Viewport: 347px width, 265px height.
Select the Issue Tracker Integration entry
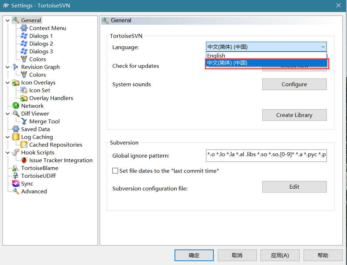(61, 160)
